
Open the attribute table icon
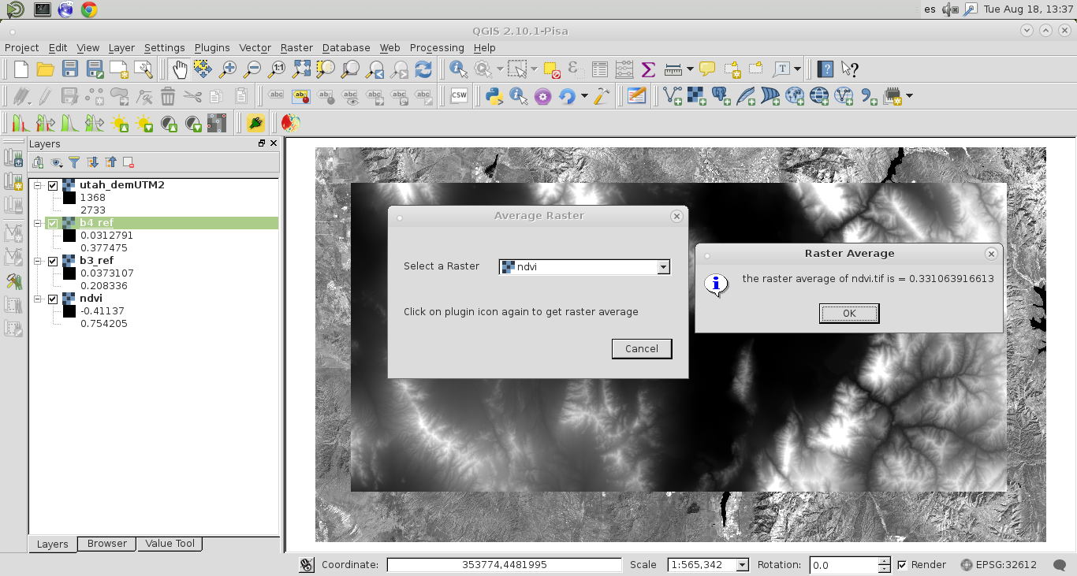click(600, 69)
